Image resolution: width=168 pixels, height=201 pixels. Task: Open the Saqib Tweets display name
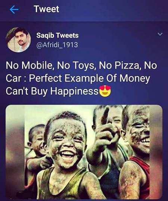[x=57, y=35]
